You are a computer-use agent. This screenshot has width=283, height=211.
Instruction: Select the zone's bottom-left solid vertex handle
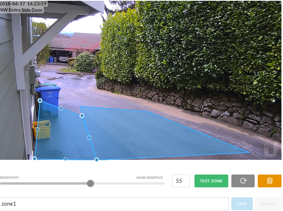(35, 159)
